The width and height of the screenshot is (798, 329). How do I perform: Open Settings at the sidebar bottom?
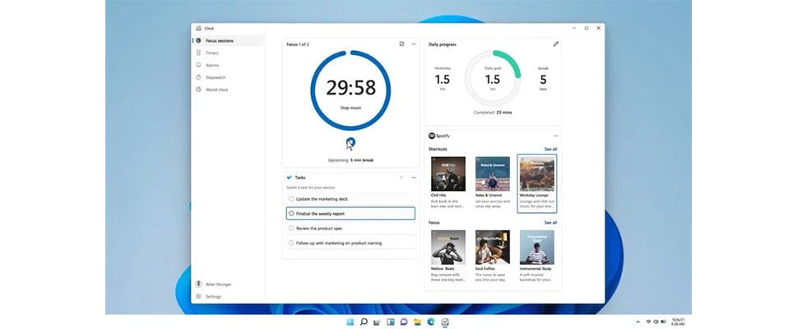click(x=228, y=296)
